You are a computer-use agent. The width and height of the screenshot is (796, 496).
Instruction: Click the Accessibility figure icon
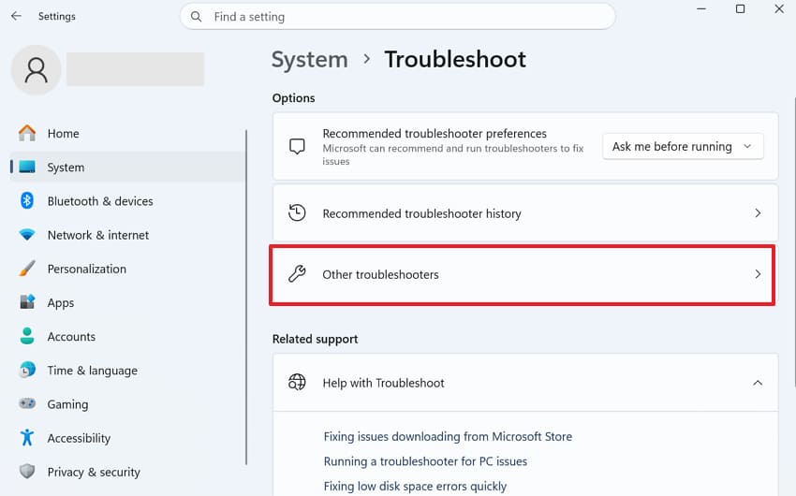[27, 437]
